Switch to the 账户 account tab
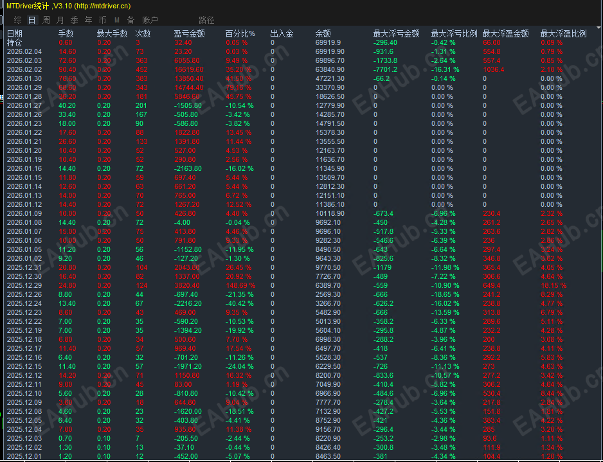This screenshot has width=603, height=462. pos(150,20)
